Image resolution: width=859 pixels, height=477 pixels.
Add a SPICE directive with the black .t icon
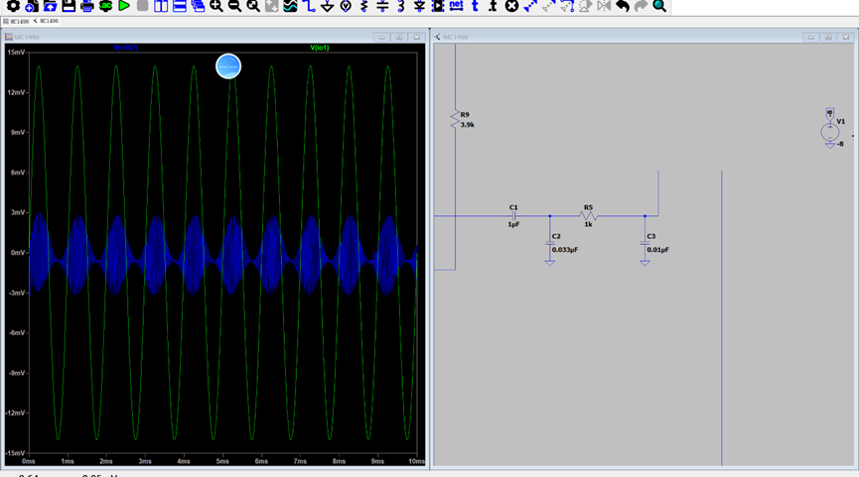point(493,6)
